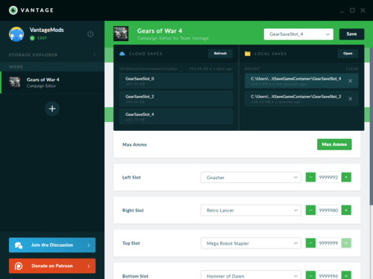The height and width of the screenshot is (279, 373).
Task: Click the cloud saves cloud icon
Action: click(x=122, y=54)
